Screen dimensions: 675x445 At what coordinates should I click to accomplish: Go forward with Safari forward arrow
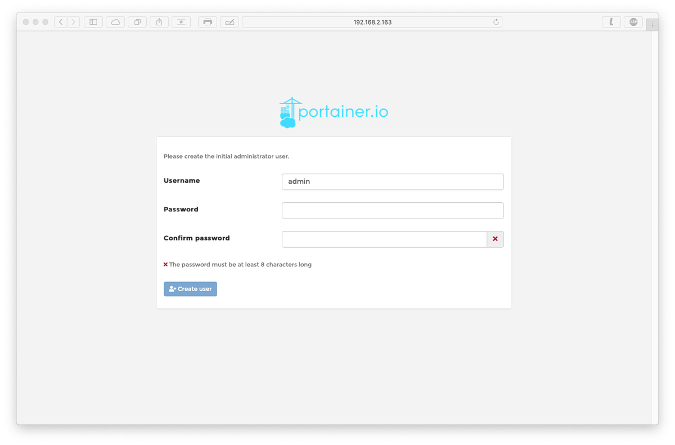(x=74, y=22)
